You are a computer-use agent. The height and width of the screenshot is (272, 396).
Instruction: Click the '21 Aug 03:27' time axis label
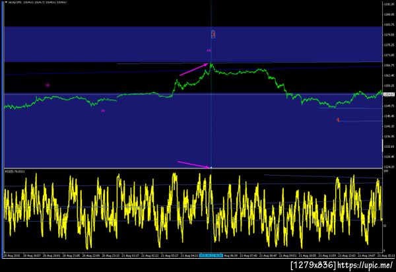point(170,255)
